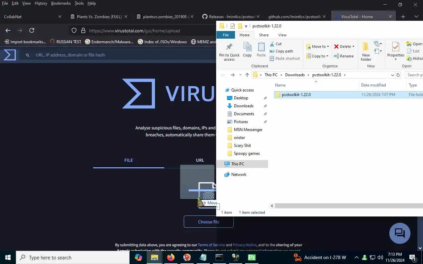Open Firefox from the taskbar

tap(171, 257)
